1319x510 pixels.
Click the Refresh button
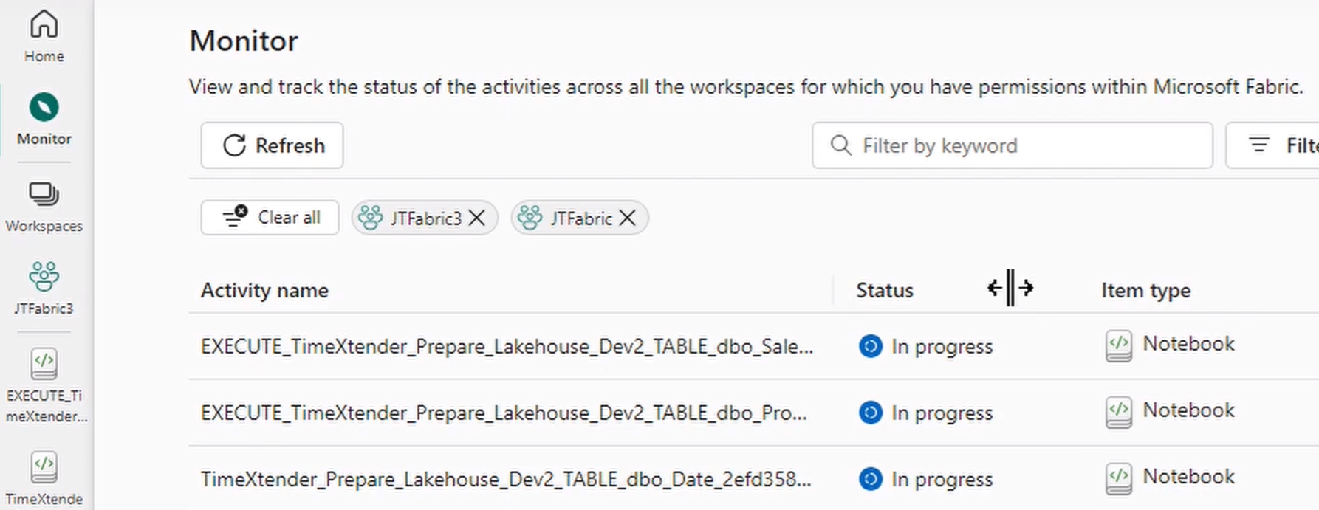pos(272,145)
